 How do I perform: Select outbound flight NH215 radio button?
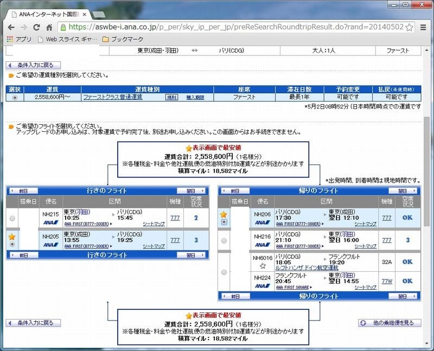[12, 219]
